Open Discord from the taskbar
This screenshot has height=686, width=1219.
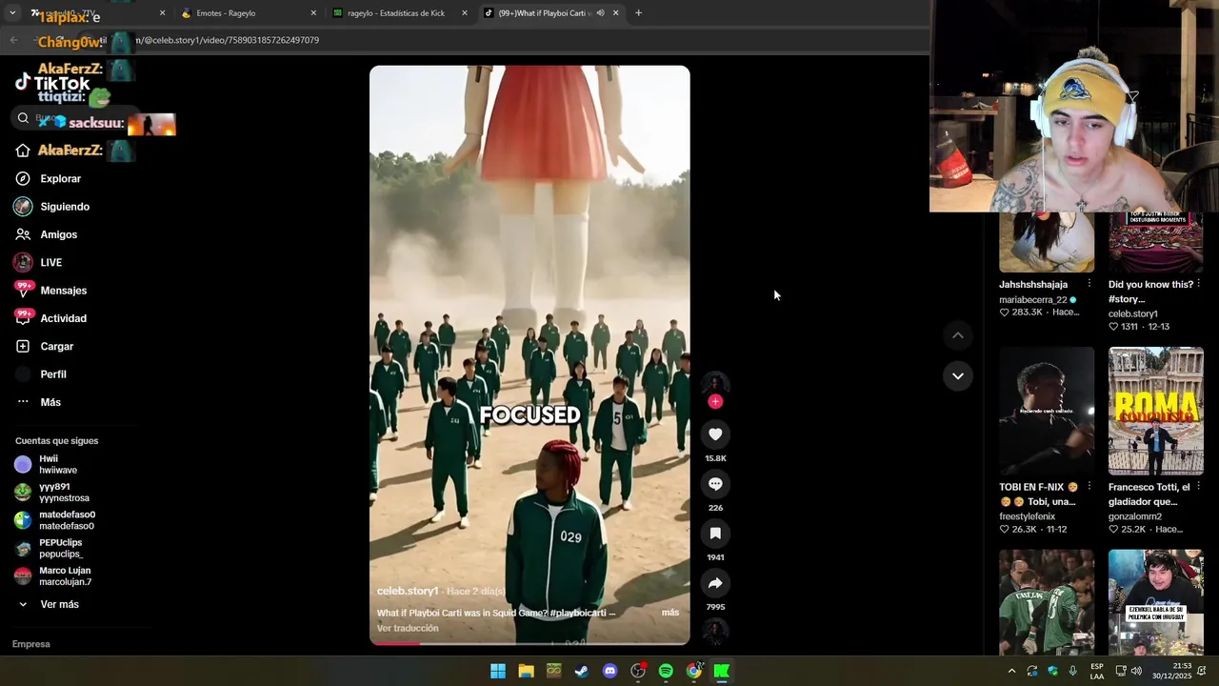[x=610, y=671]
